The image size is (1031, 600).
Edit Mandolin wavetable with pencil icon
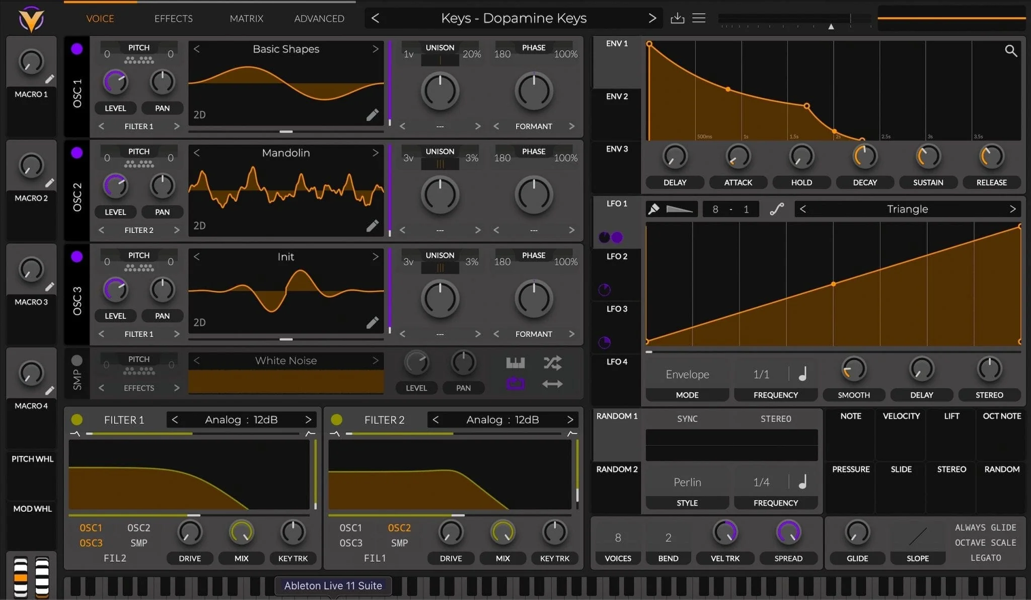click(x=373, y=226)
